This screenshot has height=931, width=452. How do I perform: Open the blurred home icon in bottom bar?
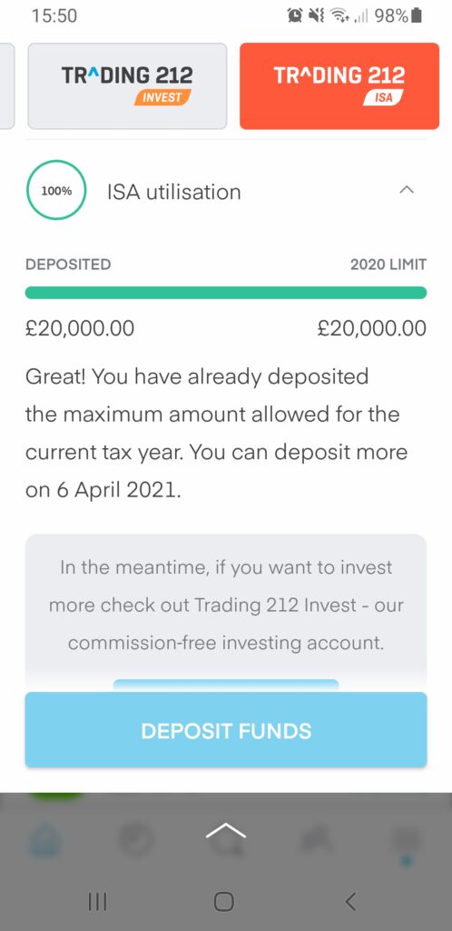44,840
